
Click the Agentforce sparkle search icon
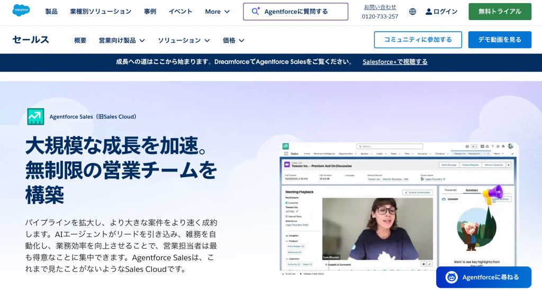click(256, 11)
